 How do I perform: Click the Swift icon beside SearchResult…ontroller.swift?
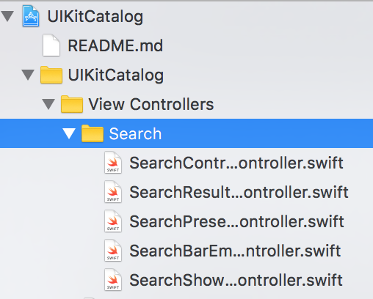pyautogui.click(x=113, y=192)
